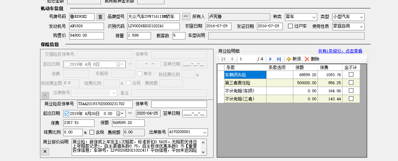The image size is (398, 161).
Task: Delete selected clause with 删除
Action: [312, 59]
